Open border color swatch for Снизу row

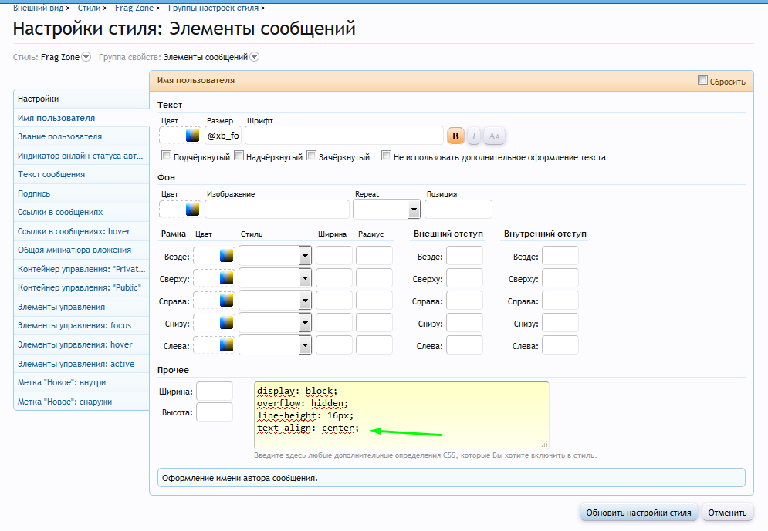(226, 323)
